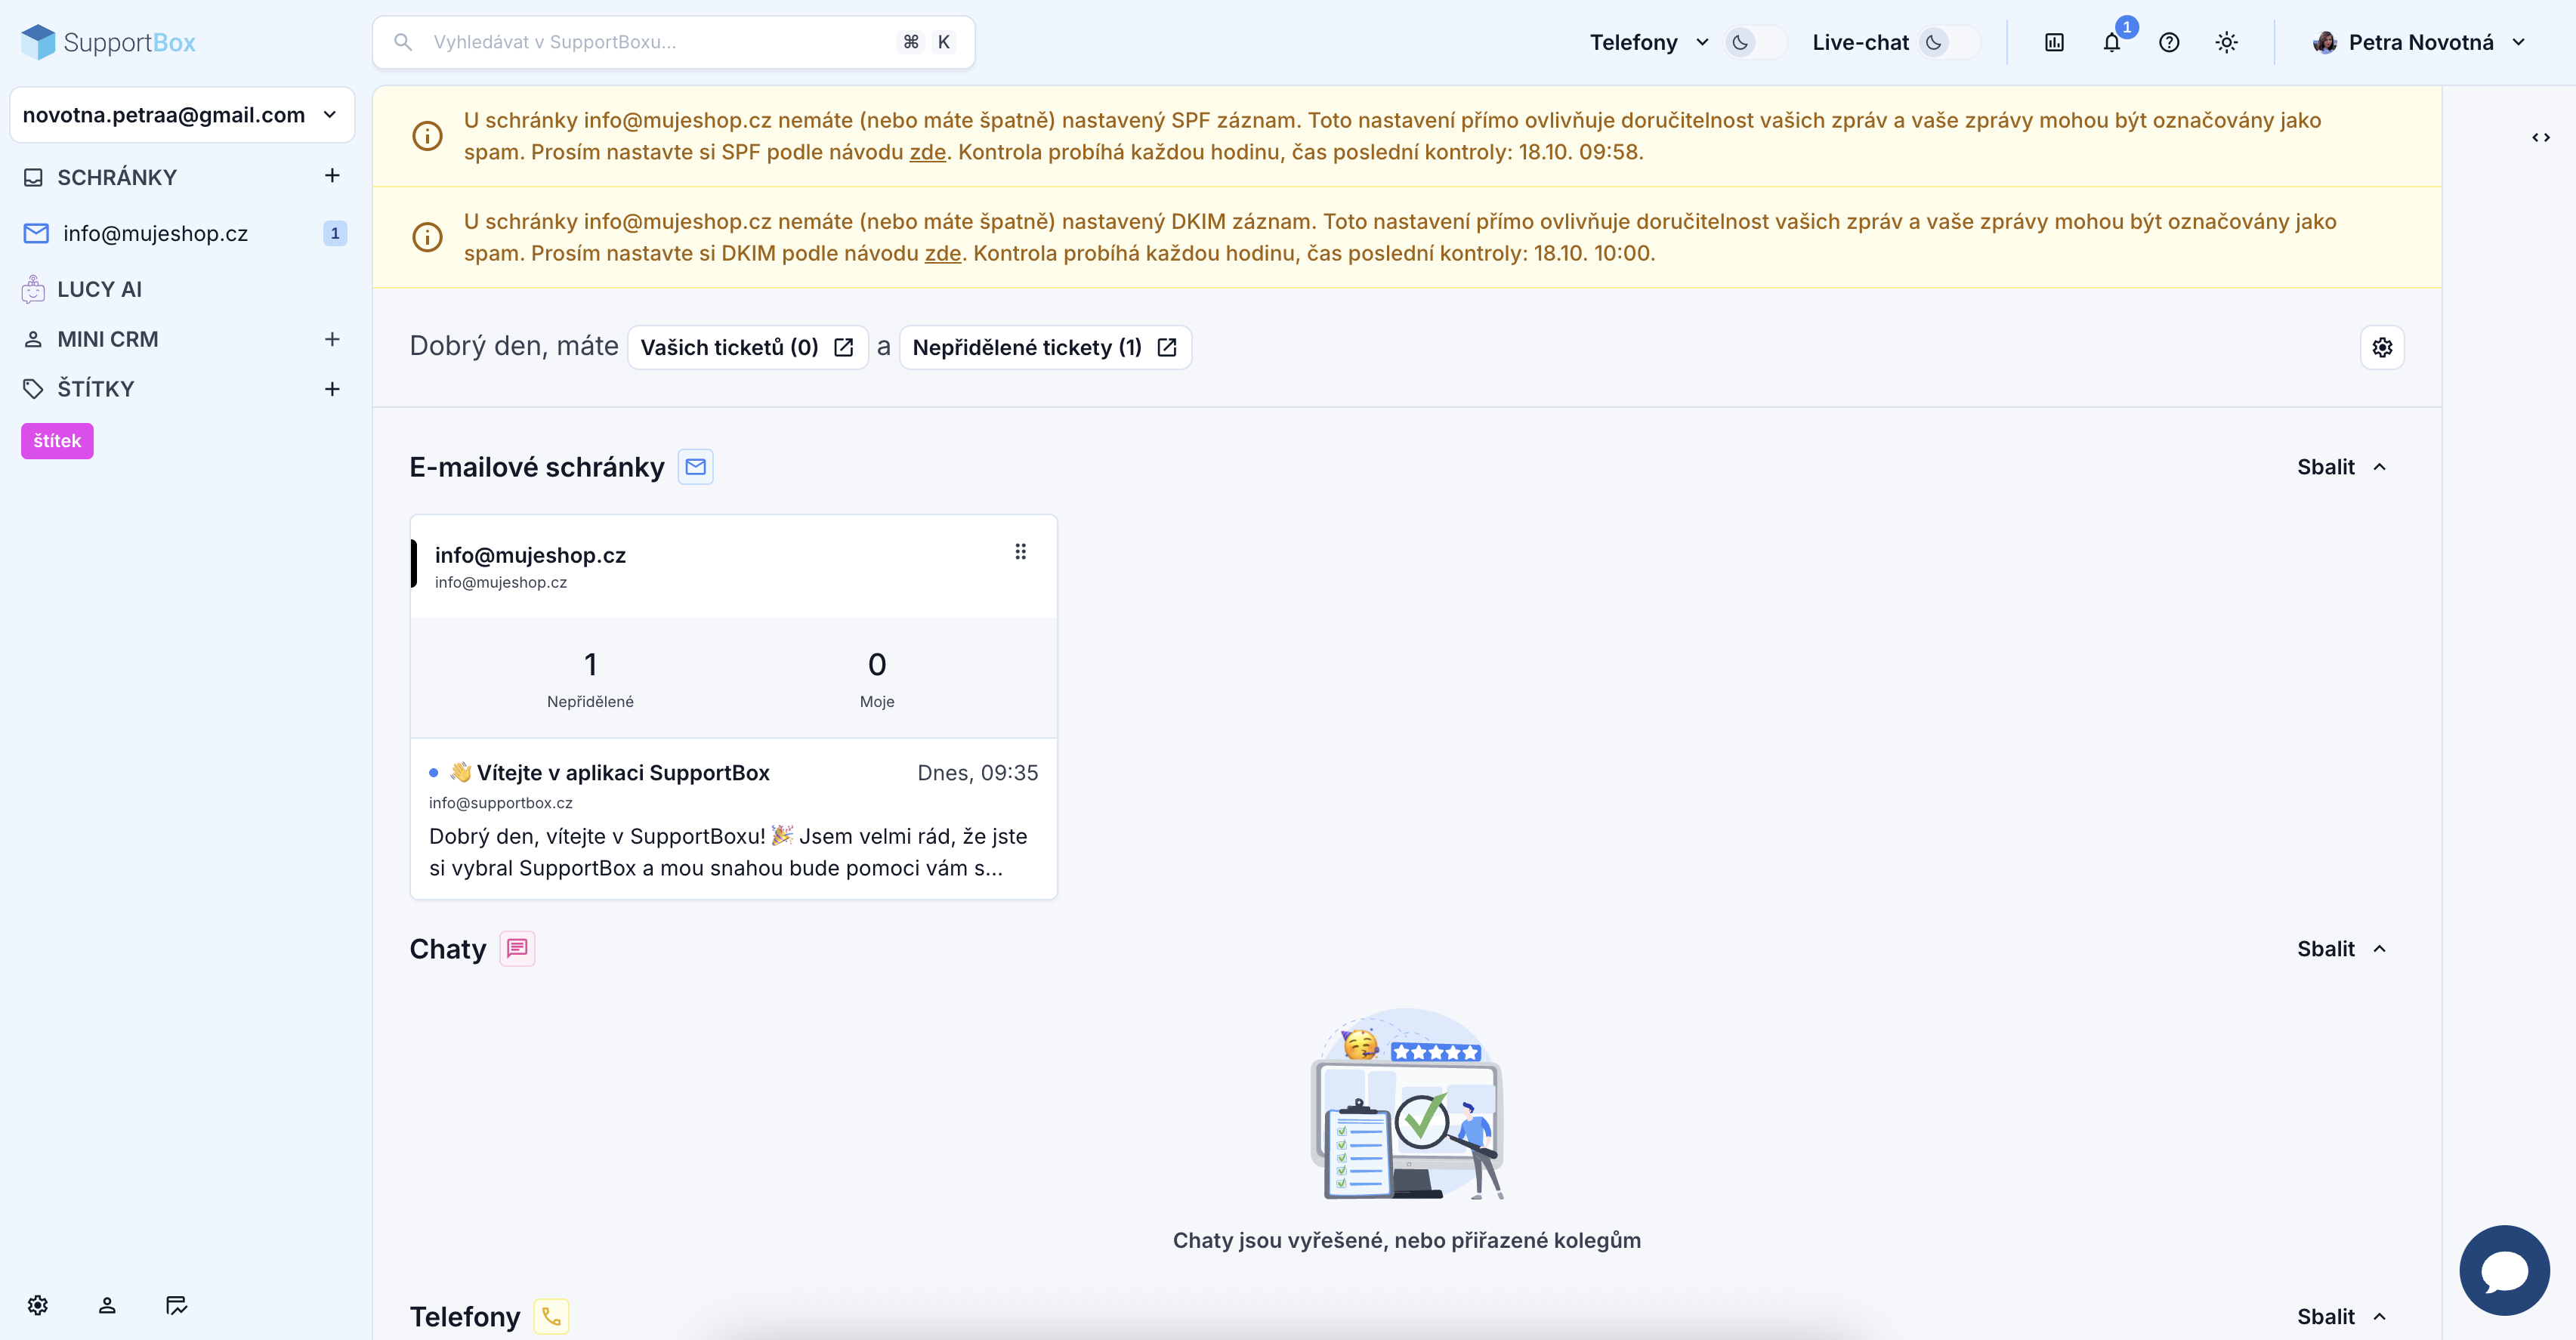Click the chat icon beside Chaty heading
Image resolution: width=2576 pixels, height=1340 pixels.
pyautogui.click(x=517, y=948)
